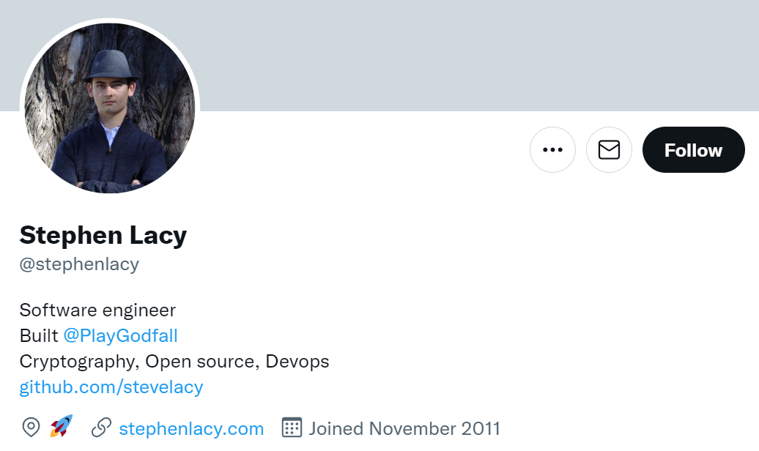Click the word Built in the bio
This screenshot has height=451, width=759.
click(39, 336)
